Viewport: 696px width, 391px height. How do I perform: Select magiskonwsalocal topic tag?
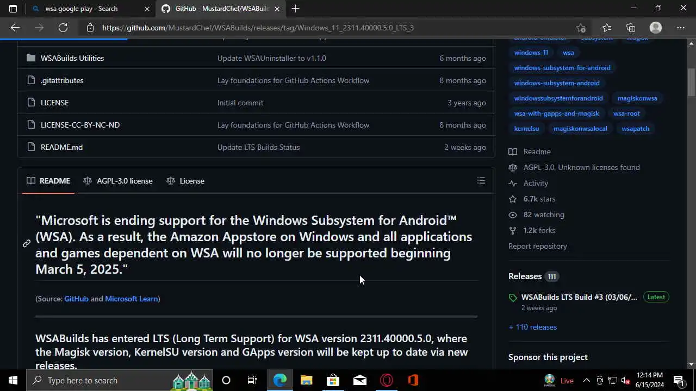580,129
